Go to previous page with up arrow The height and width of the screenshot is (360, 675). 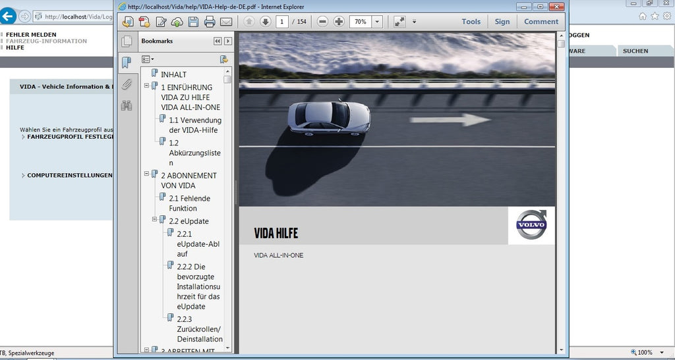[249, 22]
